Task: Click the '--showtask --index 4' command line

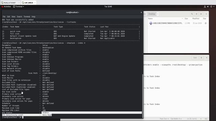Action: point(44,43)
